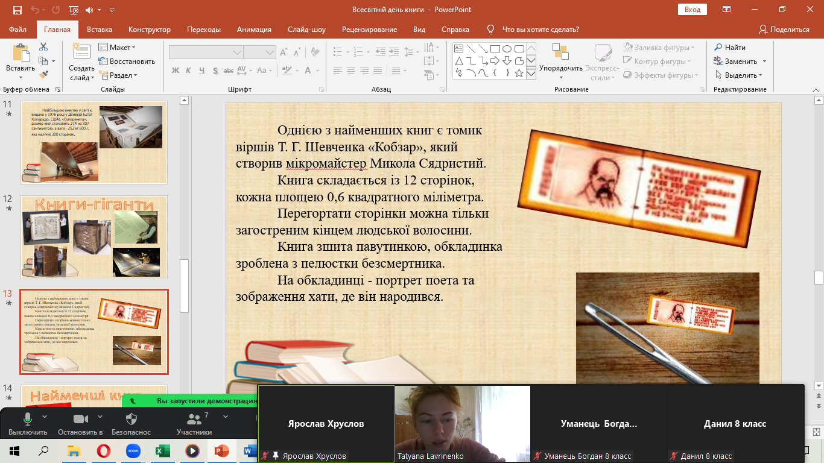Click the Упорядочить arrange button
The image size is (824, 463).
[561, 62]
